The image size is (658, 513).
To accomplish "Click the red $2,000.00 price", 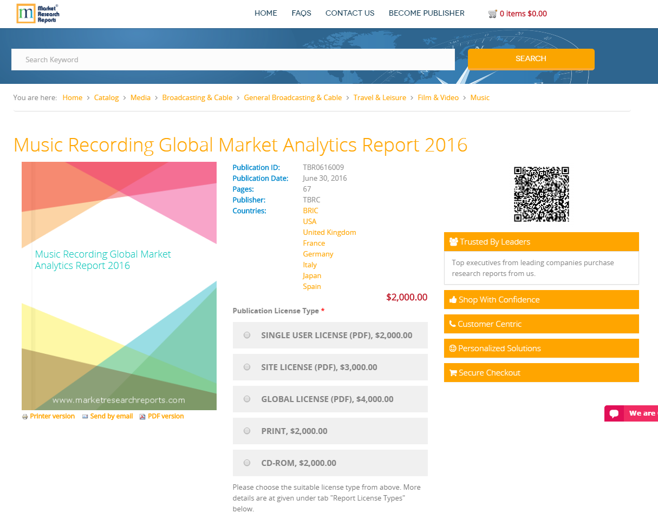I will click(407, 297).
